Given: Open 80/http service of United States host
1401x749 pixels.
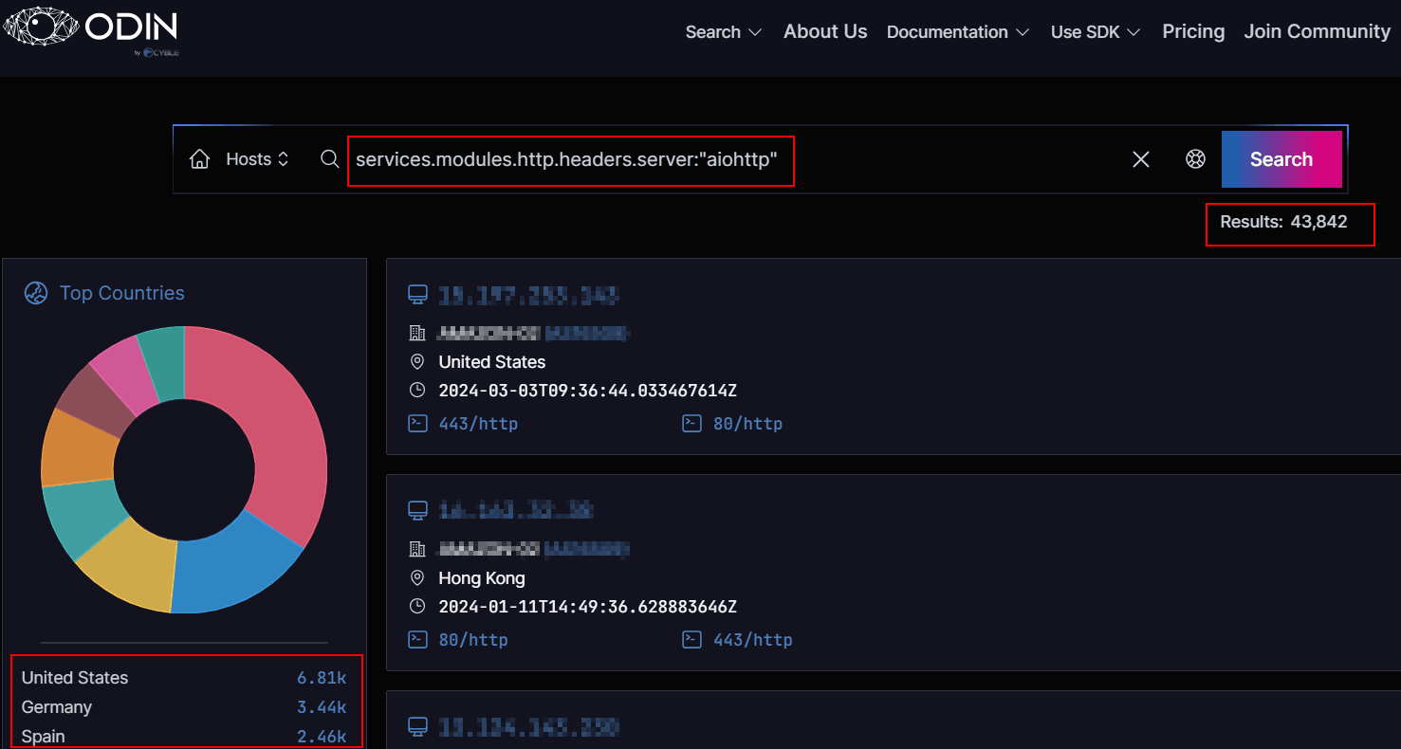Looking at the screenshot, I should tap(747, 424).
